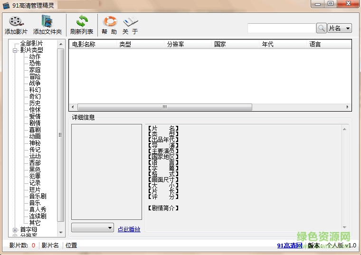This screenshot has width=361, height=255.
Task: Select the 短片 category
Action: coord(35,190)
